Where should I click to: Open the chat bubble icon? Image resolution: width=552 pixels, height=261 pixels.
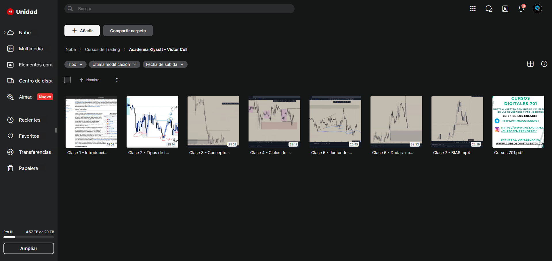tap(489, 9)
